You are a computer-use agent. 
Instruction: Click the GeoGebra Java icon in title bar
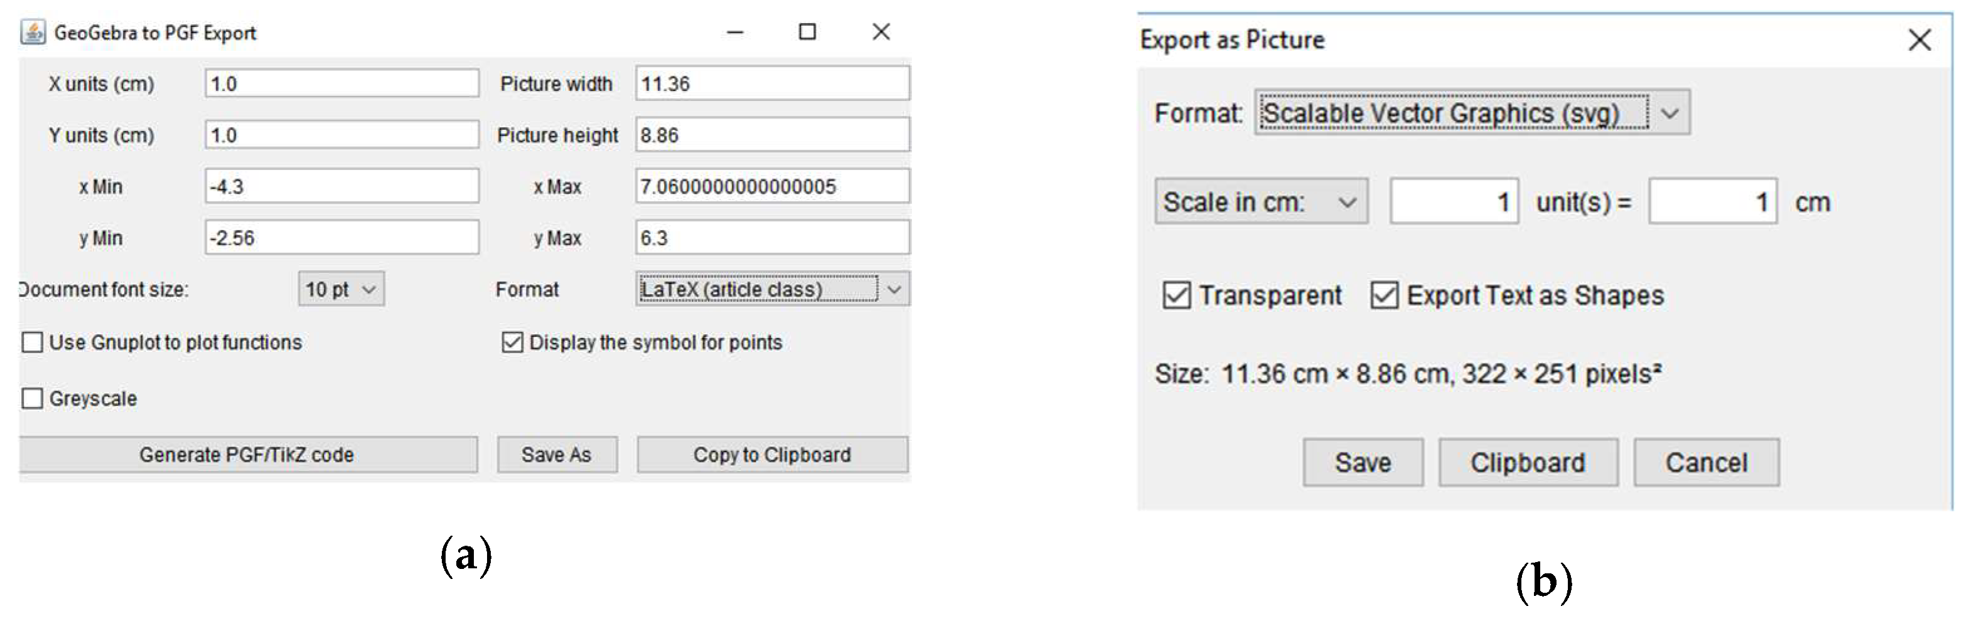[33, 32]
